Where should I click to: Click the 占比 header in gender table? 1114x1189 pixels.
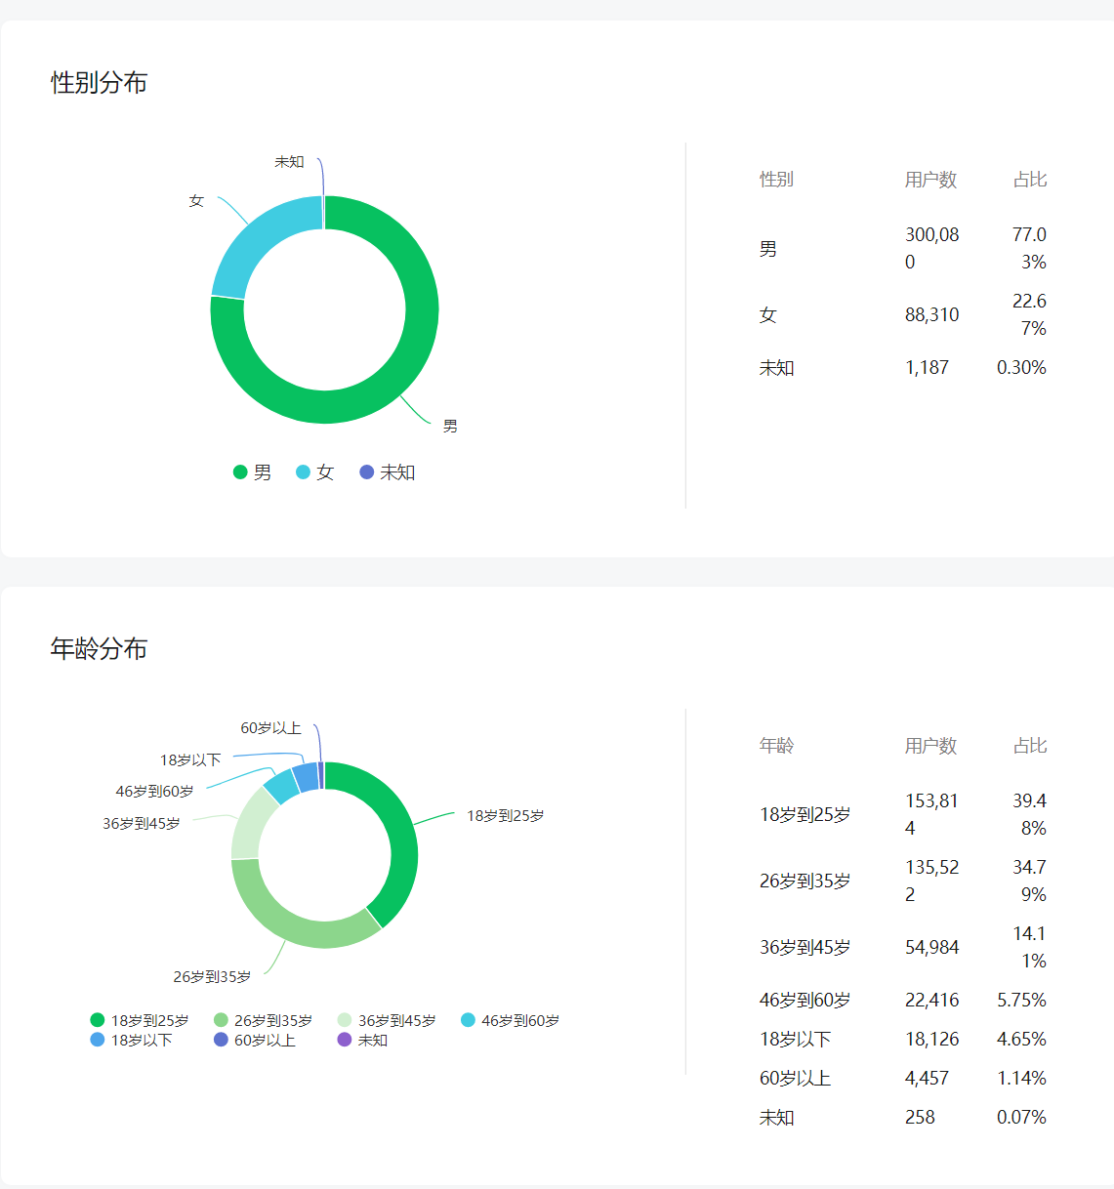coord(1030,180)
